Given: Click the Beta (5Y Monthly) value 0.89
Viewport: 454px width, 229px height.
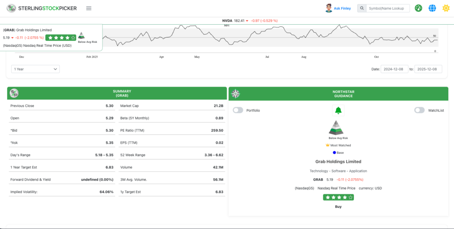Looking at the screenshot, I should pyautogui.click(x=219, y=118).
